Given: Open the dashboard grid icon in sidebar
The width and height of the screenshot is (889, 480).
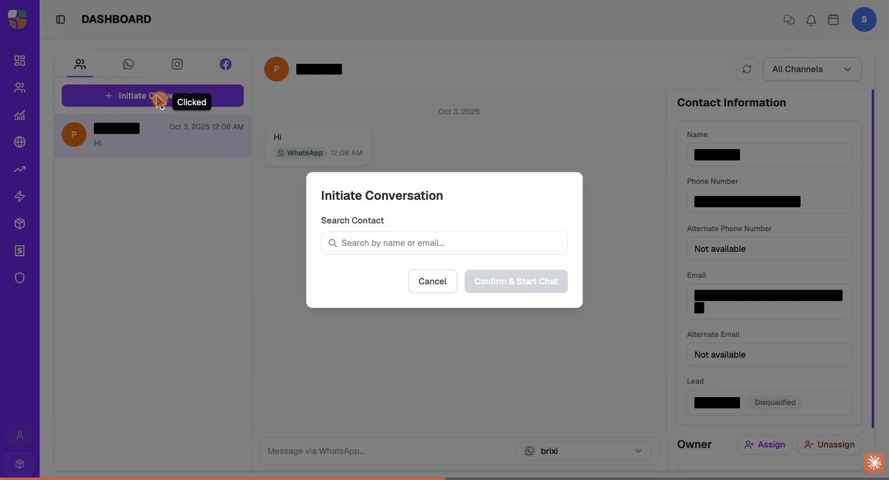Looking at the screenshot, I should click(20, 61).
